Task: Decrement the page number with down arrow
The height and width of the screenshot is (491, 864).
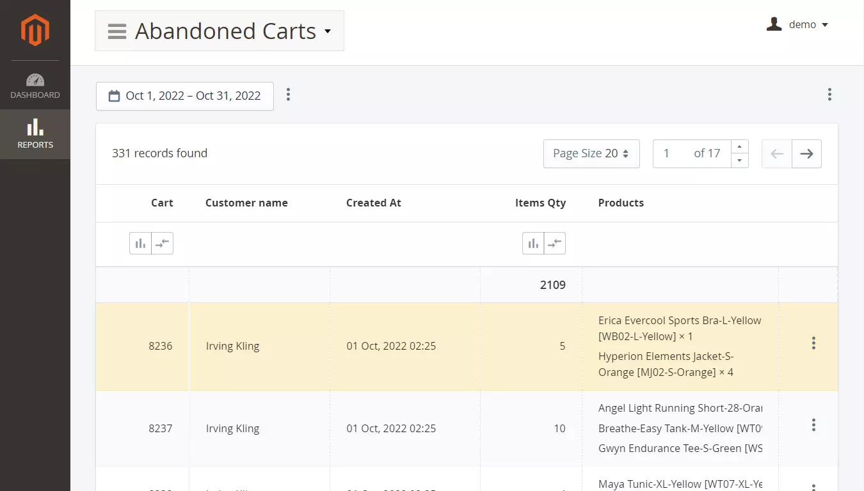Action: 739,161
